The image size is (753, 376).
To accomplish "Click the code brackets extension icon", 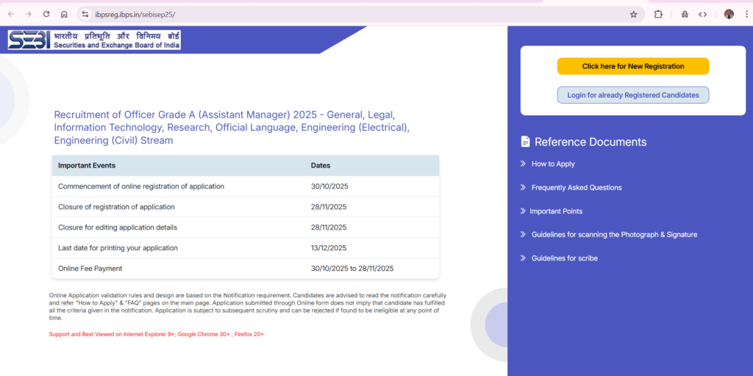I will tap(703, 14).
